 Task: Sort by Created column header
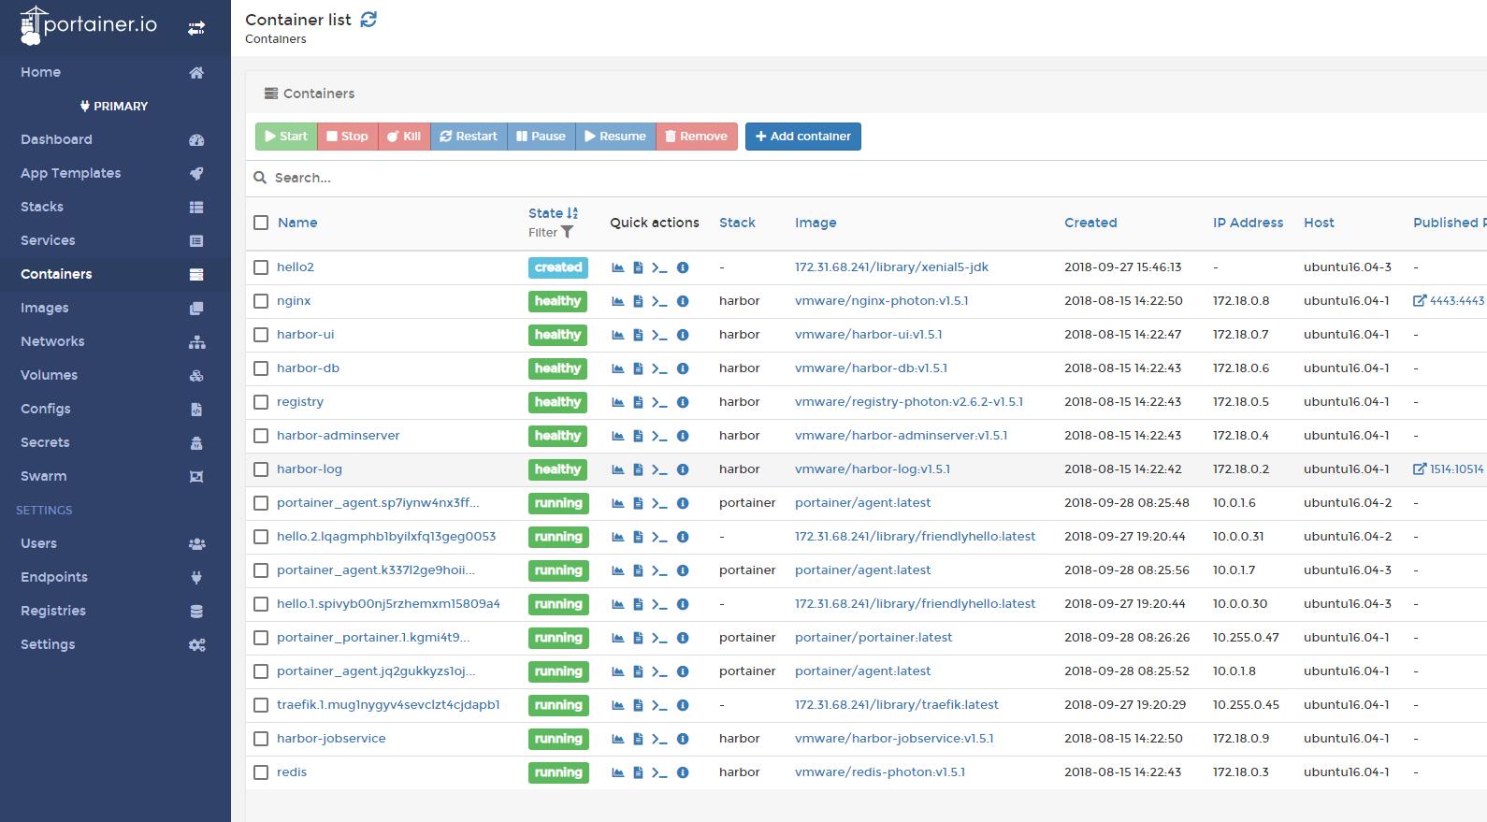[1090, 223]
